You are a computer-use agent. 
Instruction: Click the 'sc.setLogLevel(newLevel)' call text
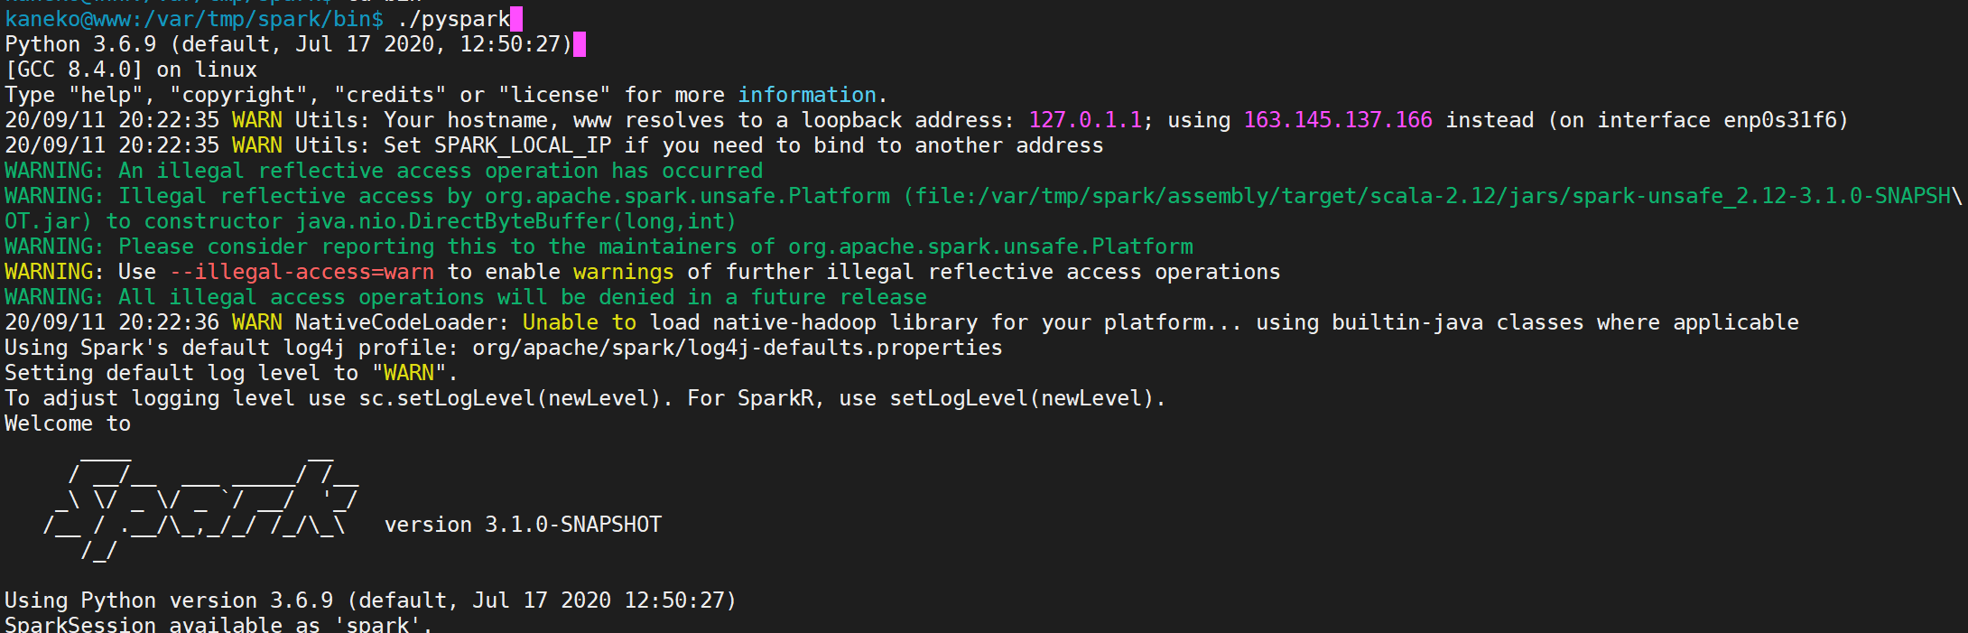[510, 398]
